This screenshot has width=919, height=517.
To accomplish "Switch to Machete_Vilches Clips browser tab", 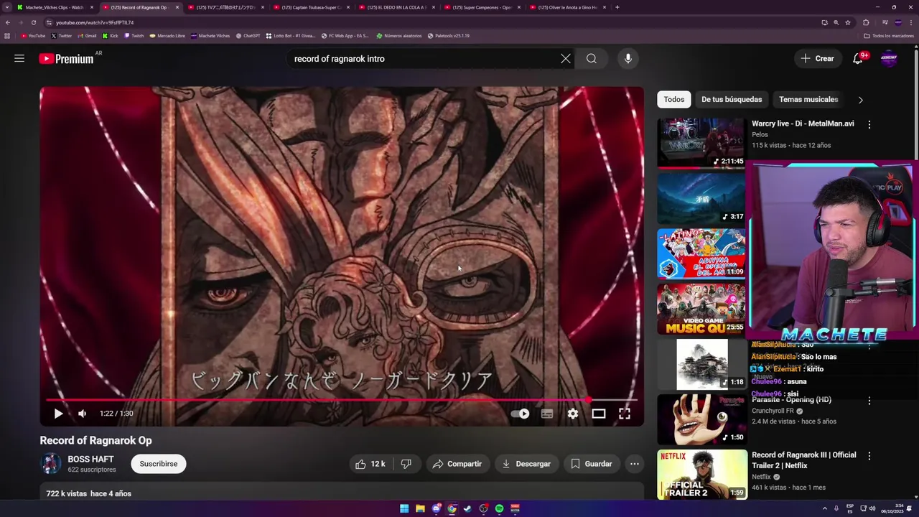I will [x=55, y=7].
